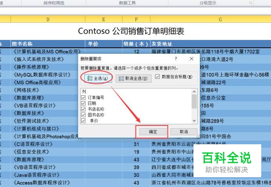The width and height of the screenshot is (271, 187).
Task: Uncheck the 图书名称 column checkbox
Action: point(83,115)
